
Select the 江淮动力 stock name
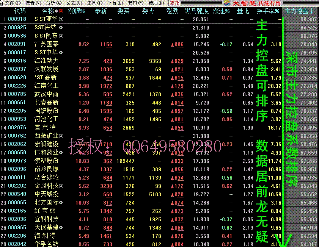(46, 61)
